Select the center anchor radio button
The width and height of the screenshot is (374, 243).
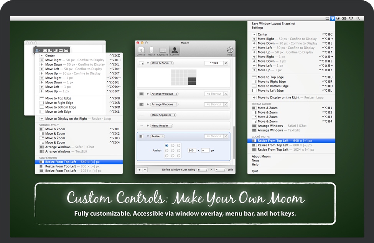[x=173, y=151]
